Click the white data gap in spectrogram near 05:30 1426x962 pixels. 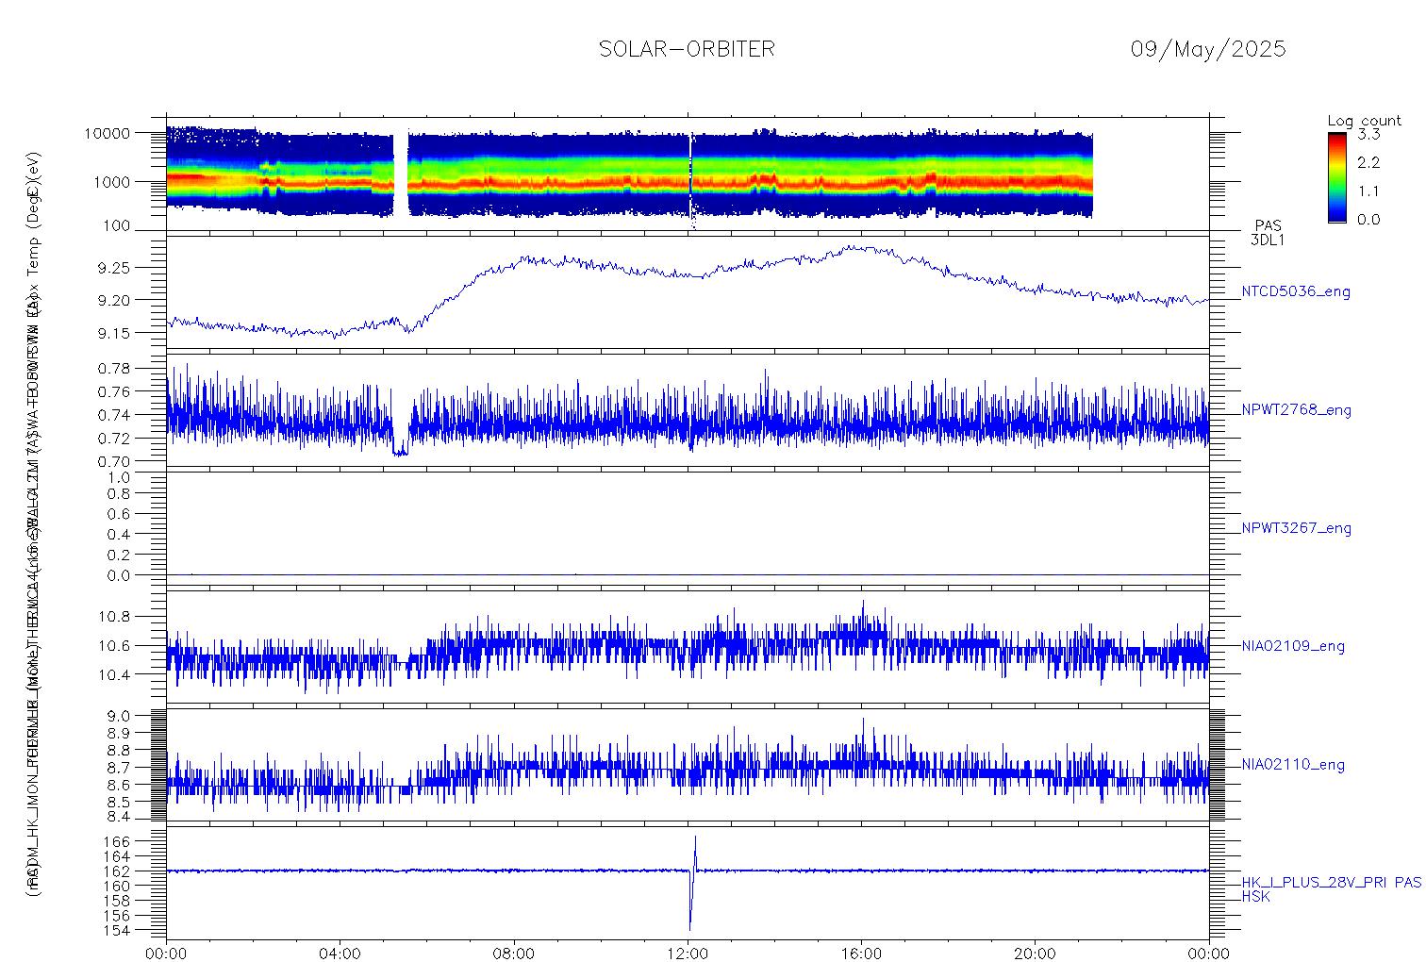tap(401, 174)
